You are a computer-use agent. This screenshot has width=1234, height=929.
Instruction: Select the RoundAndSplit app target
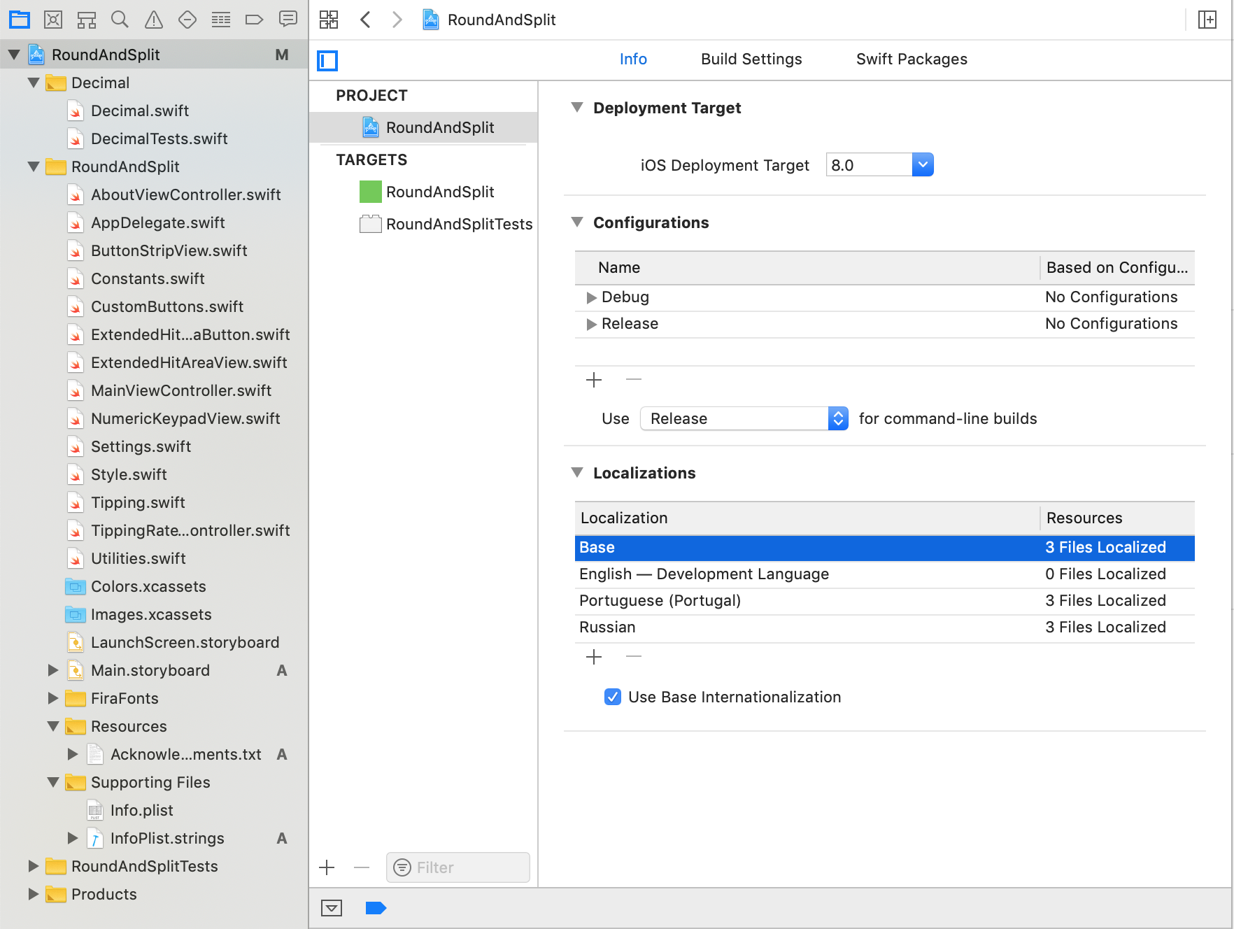[x=427, y=192]
